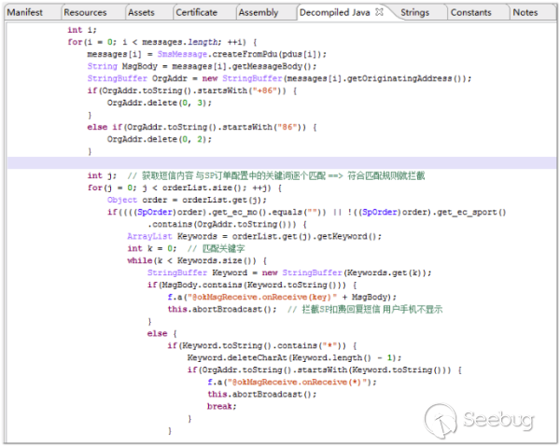Switch to the Manifest tab
Screen dimensions: 560x446
click(x=26, y=12)
